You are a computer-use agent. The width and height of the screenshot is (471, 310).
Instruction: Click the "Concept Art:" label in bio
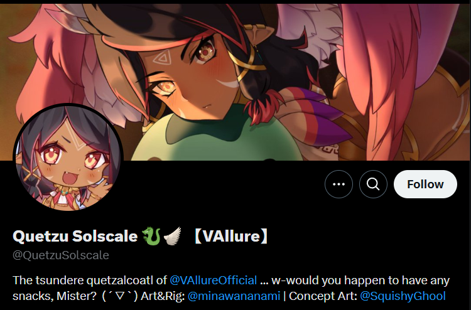coord(323,296)
